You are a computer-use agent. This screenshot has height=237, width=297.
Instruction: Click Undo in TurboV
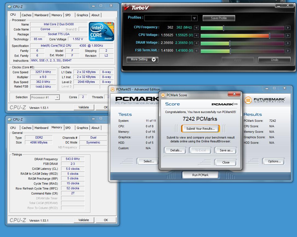pyautogui.click(x=275, y=60)
